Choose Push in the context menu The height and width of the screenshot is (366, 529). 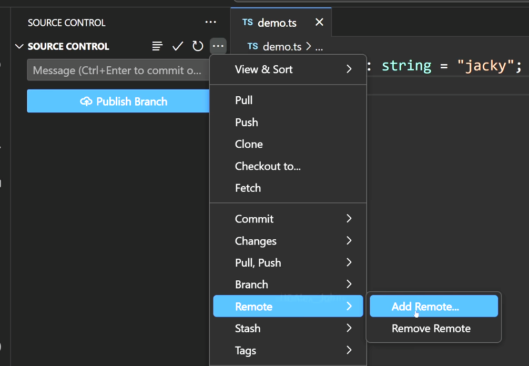click(247, 123)
